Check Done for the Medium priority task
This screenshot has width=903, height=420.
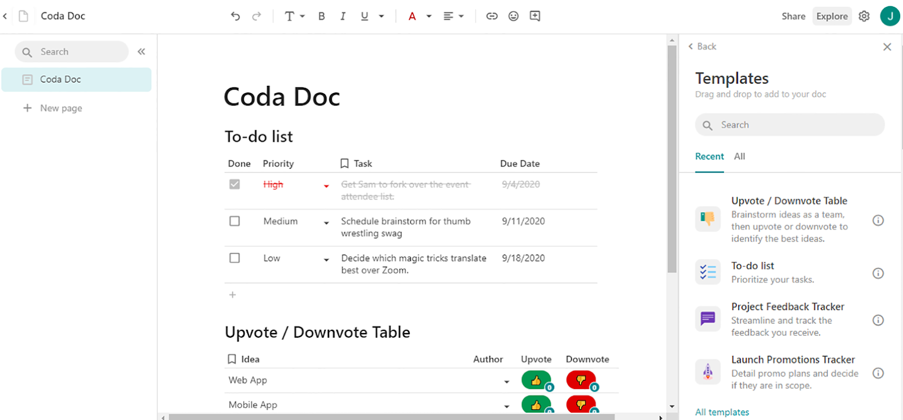[x=235, y=221]
